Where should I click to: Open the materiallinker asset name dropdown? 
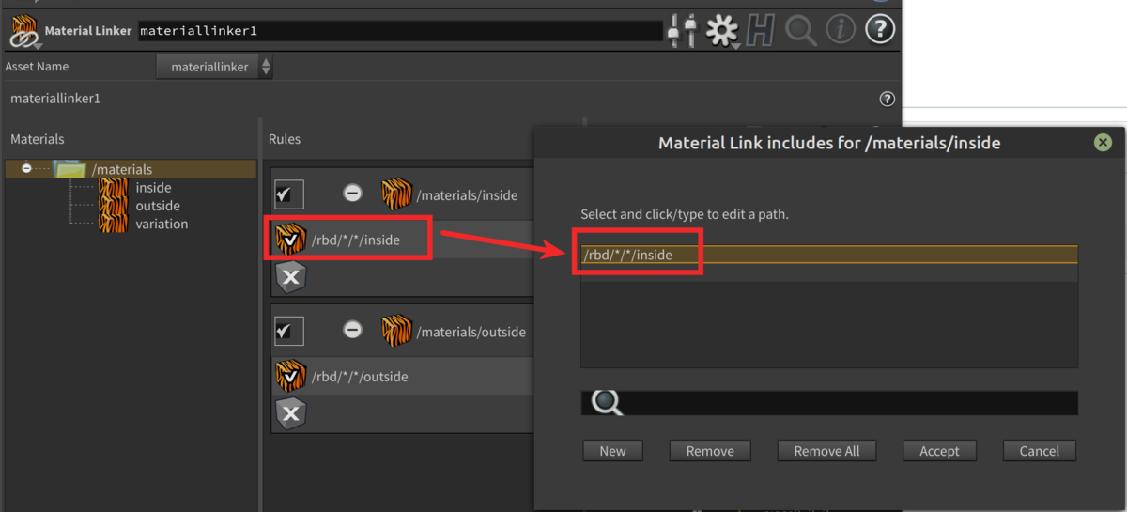coord(215,67)
